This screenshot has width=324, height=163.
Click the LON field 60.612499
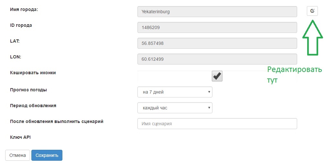pyautogui.click(x=217, y=59)
